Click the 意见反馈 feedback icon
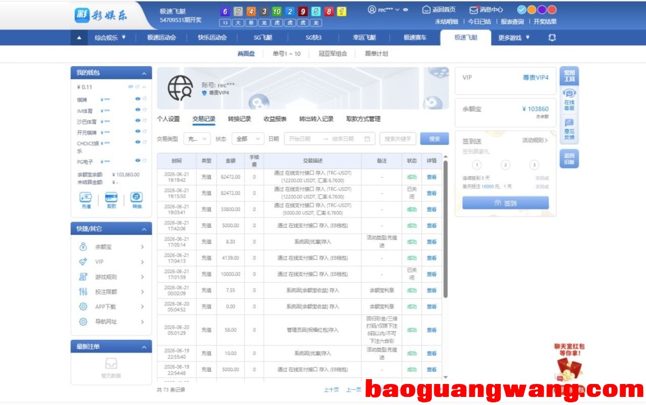Image resolution: width=646 pixels, height=405 pixels. (569, 123)
